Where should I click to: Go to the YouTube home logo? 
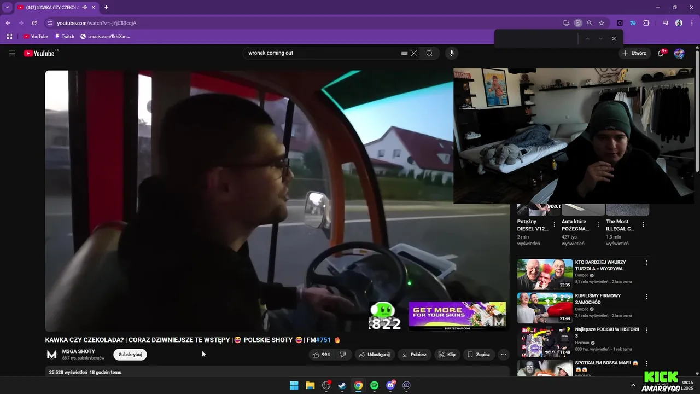coord(39,53)
